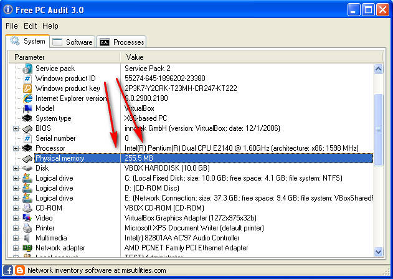Click the Logical drive C: icon
Screen dimensions: 393x279
tap(27, 178)
